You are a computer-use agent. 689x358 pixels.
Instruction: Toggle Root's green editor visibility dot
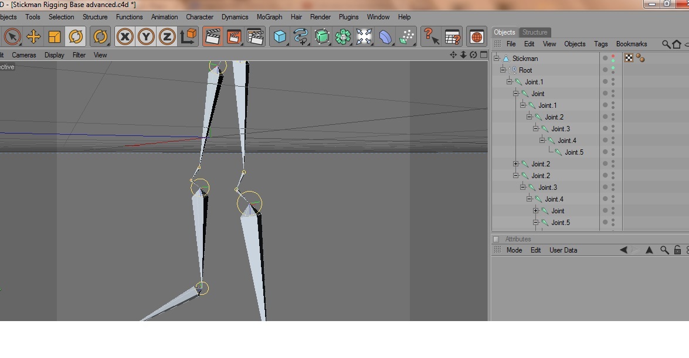click(613, 67)
